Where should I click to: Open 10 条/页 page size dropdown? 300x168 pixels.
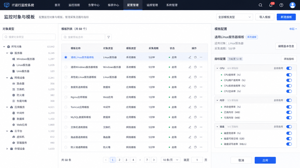click(x=170, y=160)
